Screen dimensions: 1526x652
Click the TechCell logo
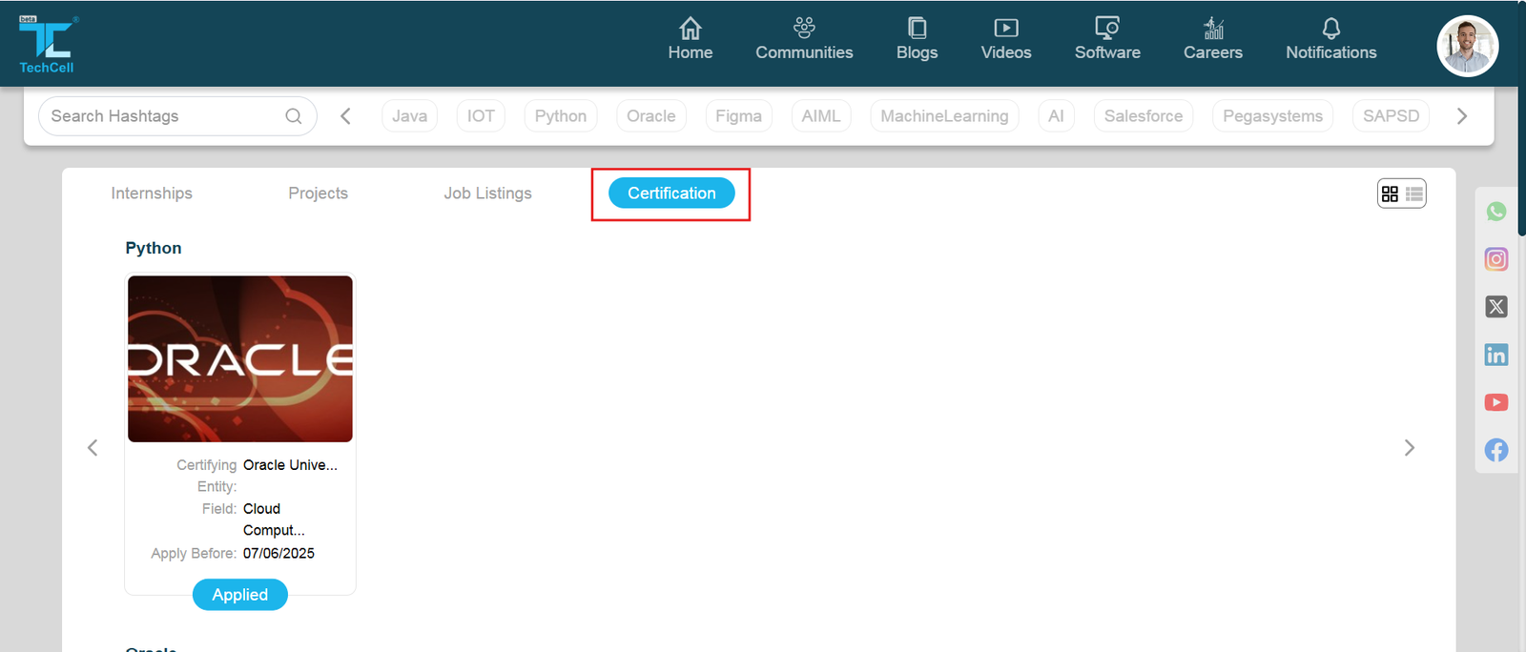coord(47,44)
